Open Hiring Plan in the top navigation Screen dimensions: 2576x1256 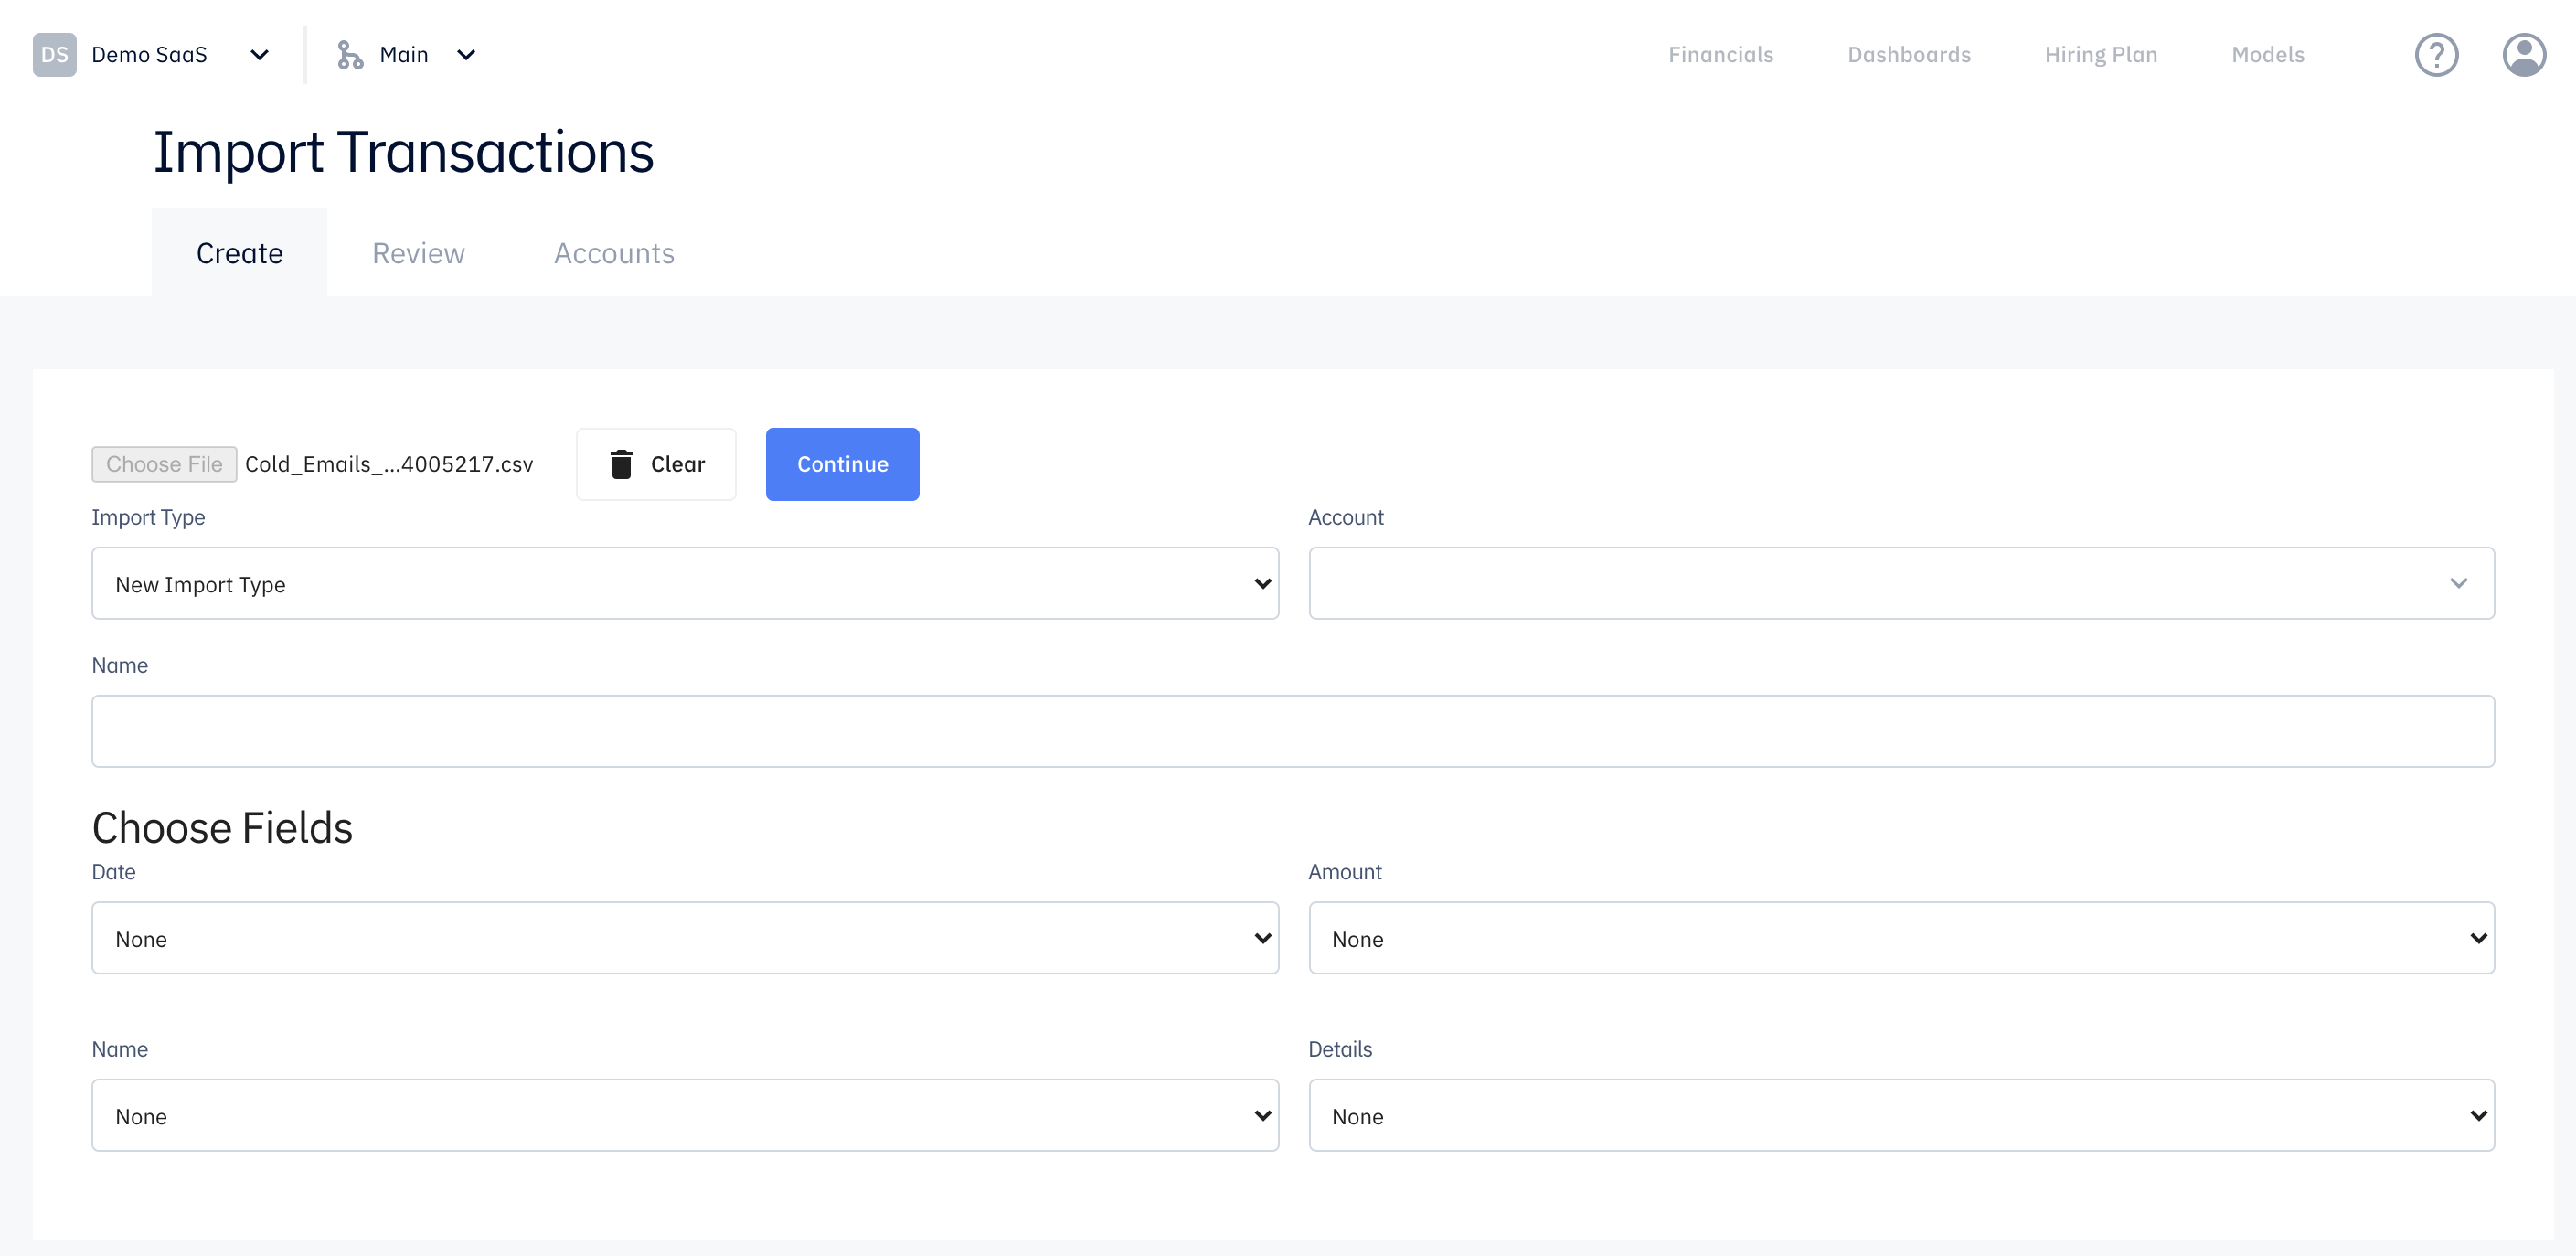(2100, 55)
